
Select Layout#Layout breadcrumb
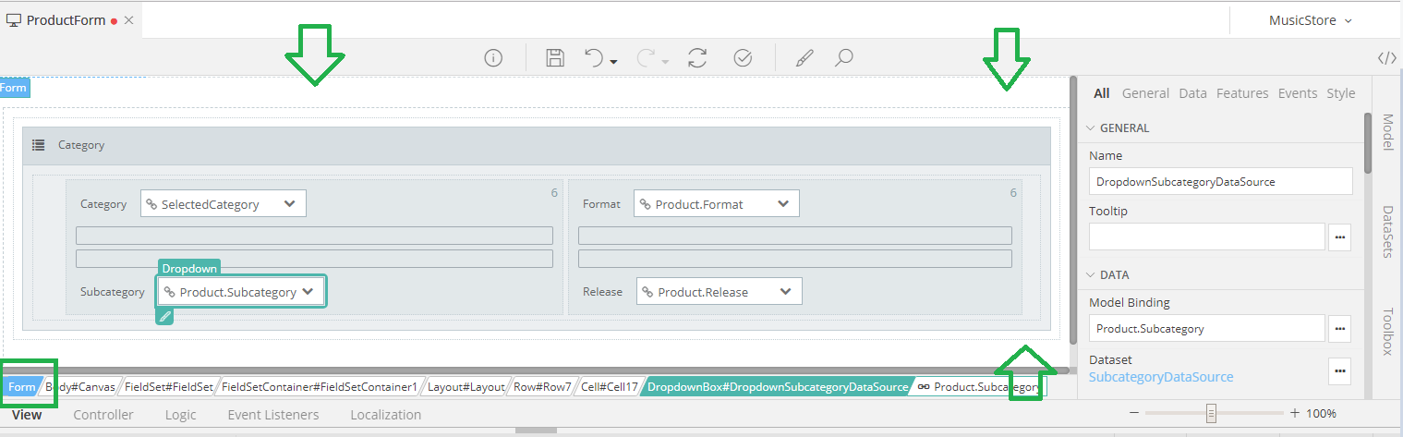(466, 387)
